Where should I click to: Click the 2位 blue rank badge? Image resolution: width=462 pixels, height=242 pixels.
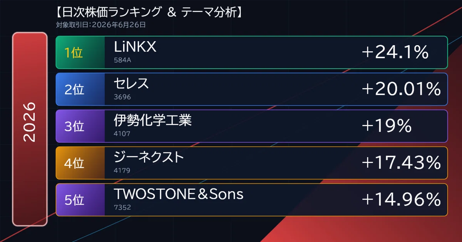click(80, 89)
